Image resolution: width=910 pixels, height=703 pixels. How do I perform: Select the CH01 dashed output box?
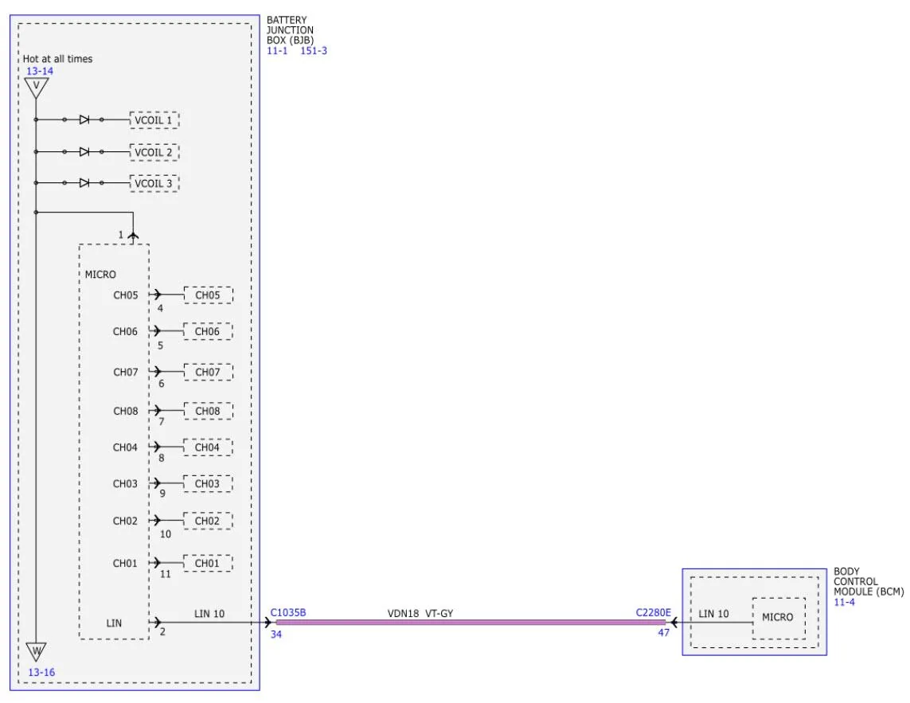coord(208,563)
